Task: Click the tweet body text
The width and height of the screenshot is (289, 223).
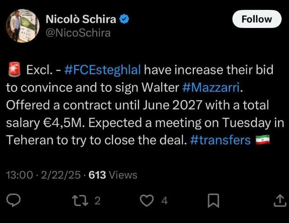Action: 145,105
